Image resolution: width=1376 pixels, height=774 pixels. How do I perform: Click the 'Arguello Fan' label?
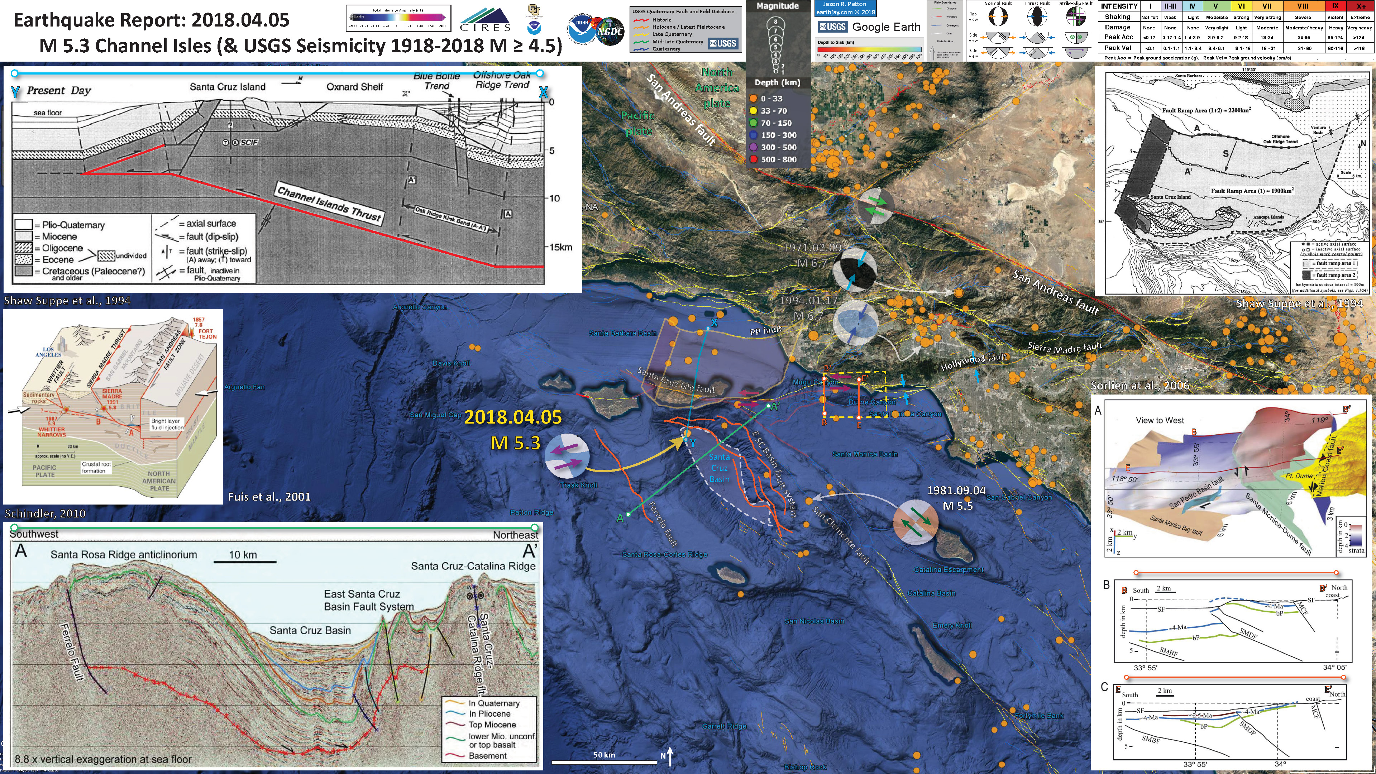point(244,387)
